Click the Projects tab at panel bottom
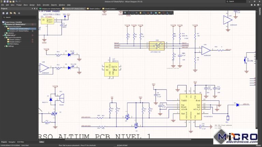The height and width of the screenshot is (147, 262). [x=4, y=142]
